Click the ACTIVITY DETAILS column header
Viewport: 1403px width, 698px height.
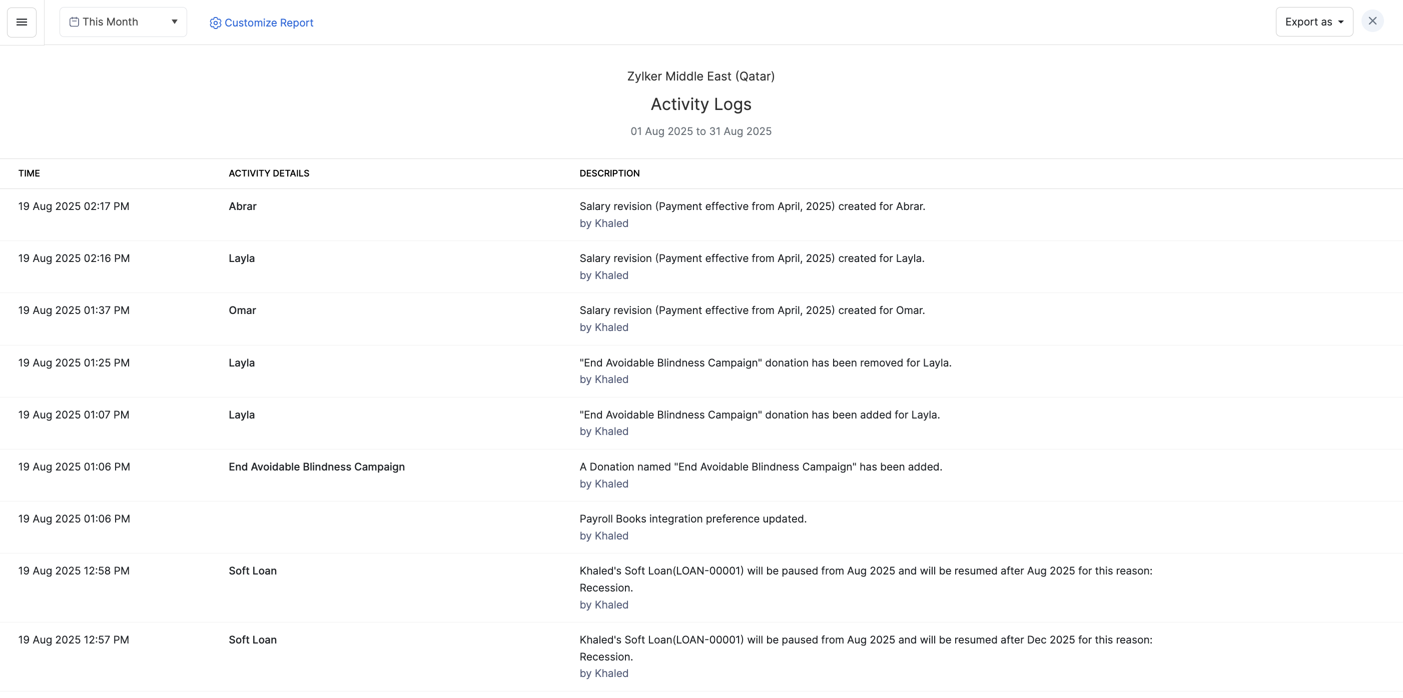click(x=269, y=173)
